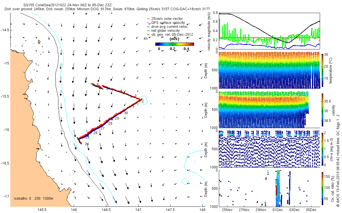
Task: Click latitude tick '-14.5' on the map
Action: click(5, 30)
